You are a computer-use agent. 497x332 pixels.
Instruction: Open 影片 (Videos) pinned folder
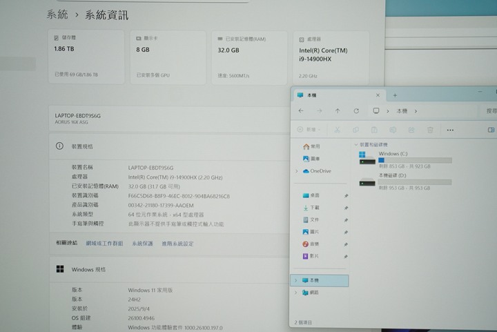tap(311, 256)
